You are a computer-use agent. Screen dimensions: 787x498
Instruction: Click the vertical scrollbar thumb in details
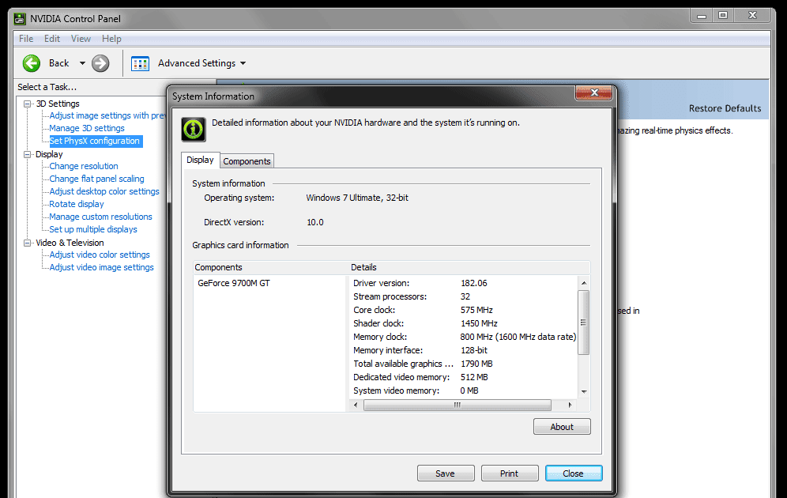click(584, 323)
